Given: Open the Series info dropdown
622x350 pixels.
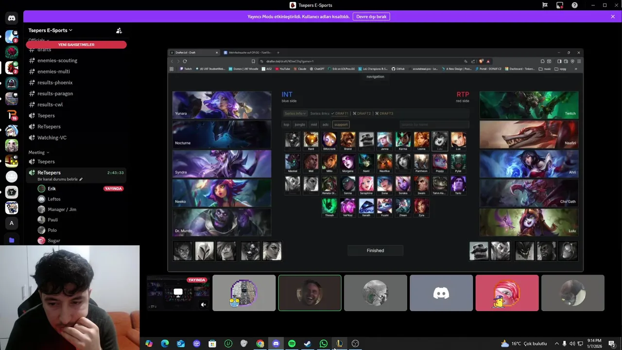Looking at the screenshot, I should [295, 113].
